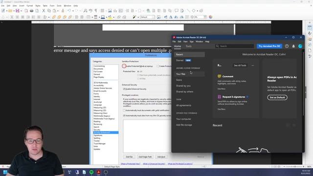Click the Spotify icon on the taskbar
The height and width of the screenshot is (176, 313).
point(91,172)
